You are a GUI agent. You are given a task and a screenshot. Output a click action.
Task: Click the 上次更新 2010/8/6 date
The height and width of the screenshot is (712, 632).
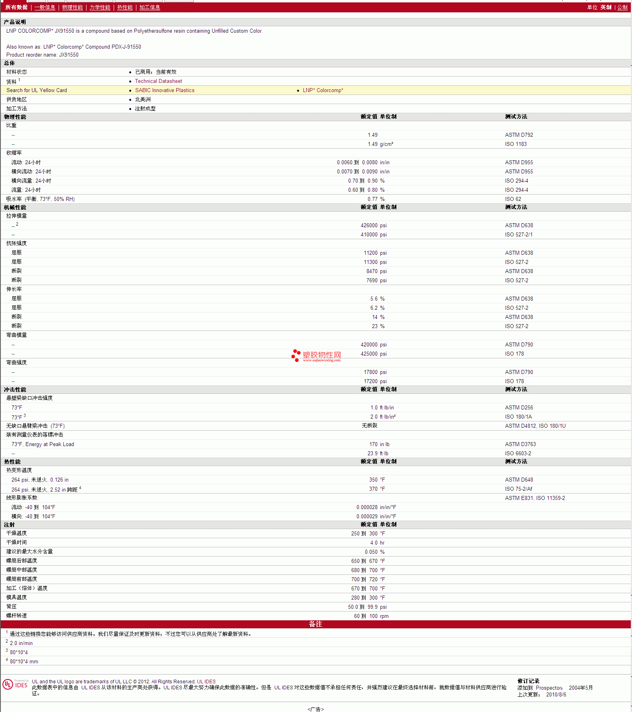click(x=541, y=694)
